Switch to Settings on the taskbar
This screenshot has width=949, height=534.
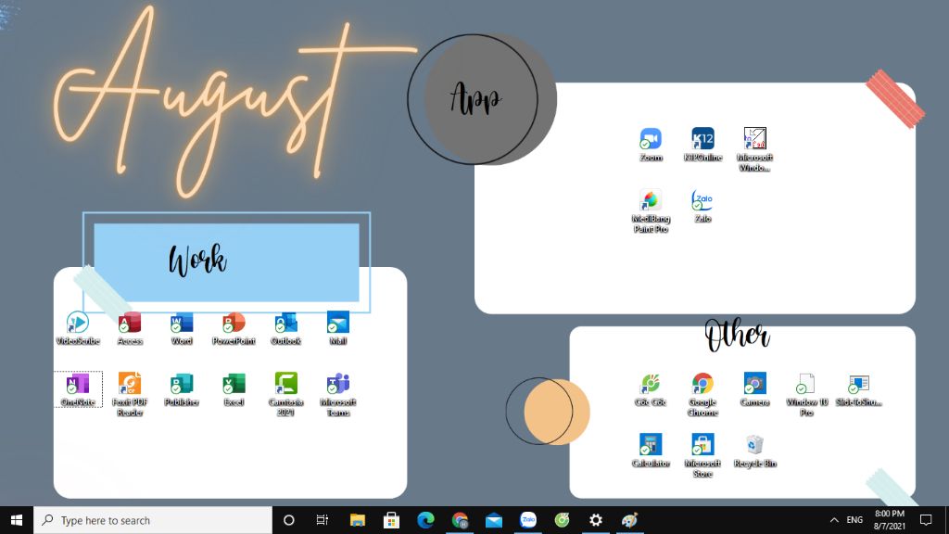tap(596, 520)
